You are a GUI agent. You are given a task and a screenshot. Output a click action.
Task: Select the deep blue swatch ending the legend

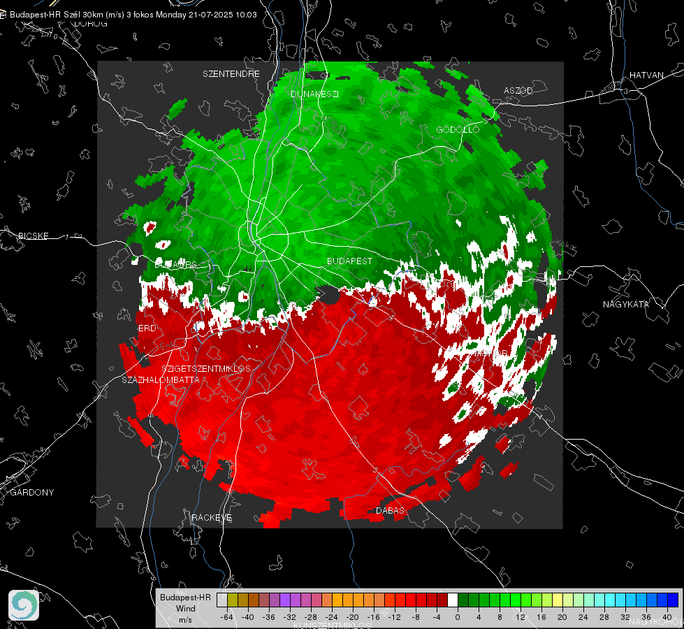673,600
